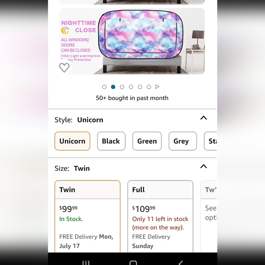Select first carousel dot indicator
265x265 pixels.
pos(104,87)
